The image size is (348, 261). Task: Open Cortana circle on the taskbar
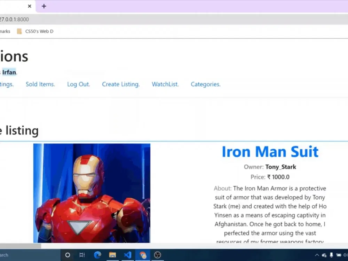[68, 255]
